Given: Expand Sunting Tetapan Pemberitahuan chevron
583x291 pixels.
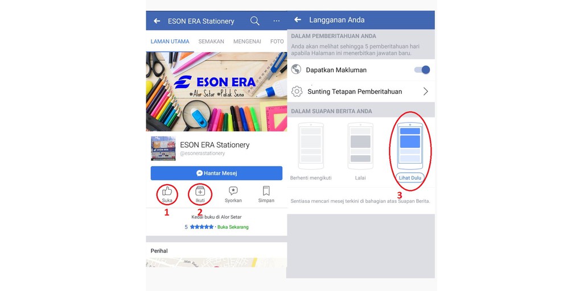Looking at the screenshot, I should (426, 92).
